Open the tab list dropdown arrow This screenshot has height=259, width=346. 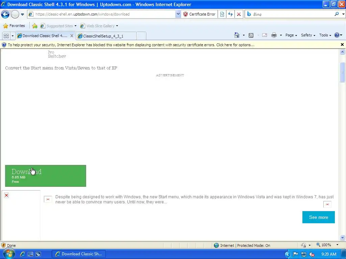coord(13,36)
